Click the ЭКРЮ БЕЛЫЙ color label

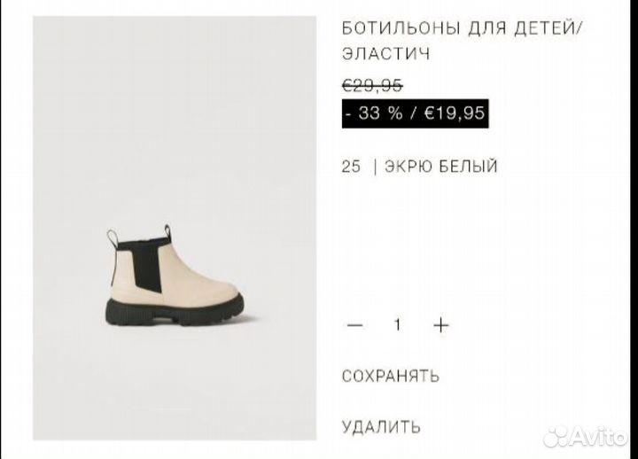441,167
